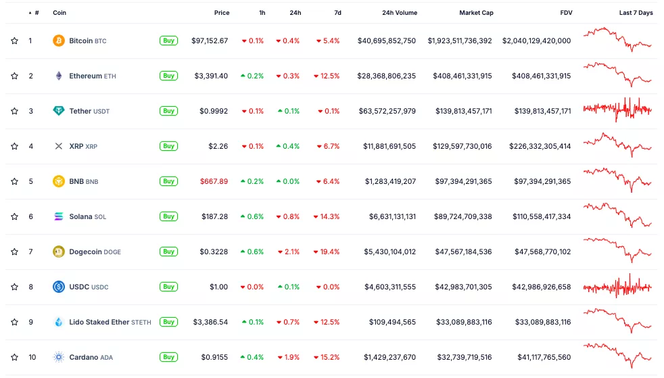Click the Solana logo icon

pos(59,216)
